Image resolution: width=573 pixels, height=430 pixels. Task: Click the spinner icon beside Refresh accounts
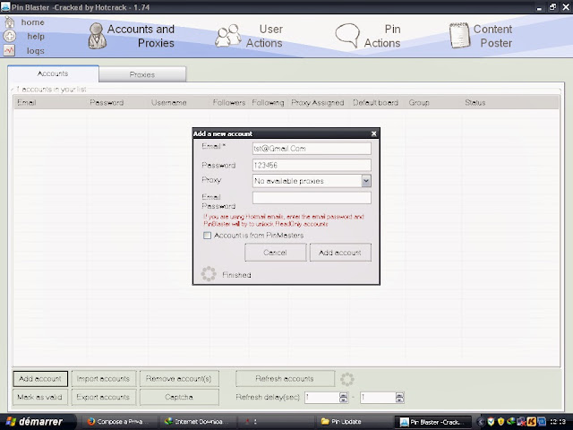[x=347, y=379]
